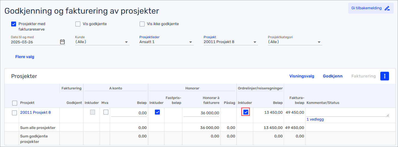This screenshot has width=398, height=147.
Task: Uncheck Honorar Inkluder for Prosjekt 8
Action: point(157,112)
